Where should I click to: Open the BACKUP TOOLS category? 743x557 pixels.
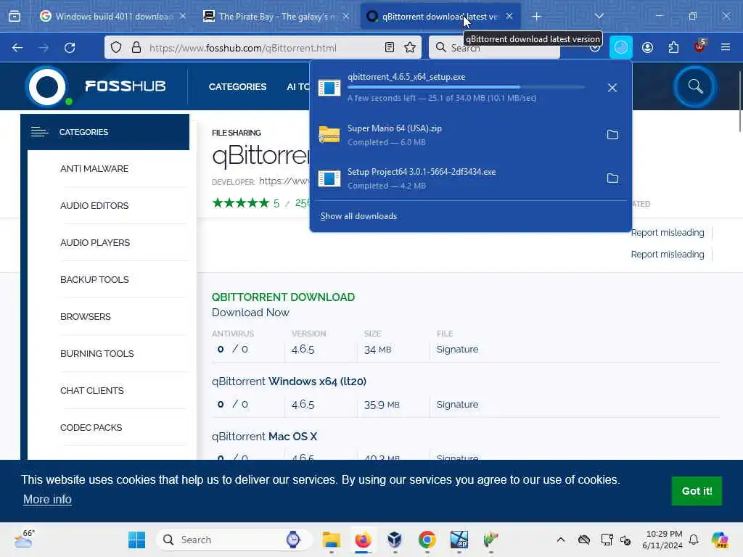tap(94, 279)
